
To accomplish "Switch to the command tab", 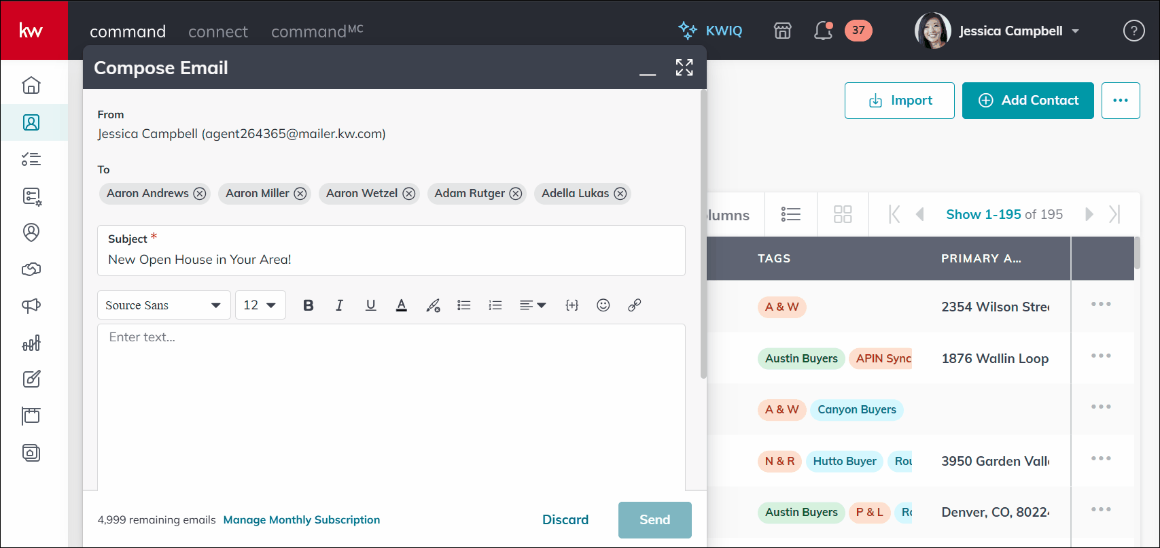I will 128,31.
